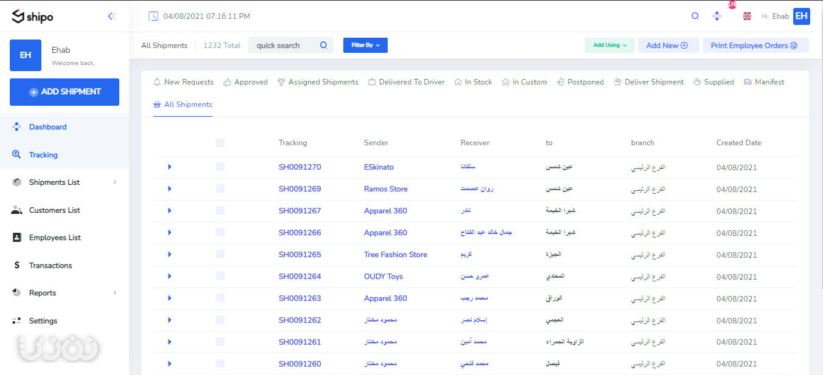Expand row details for SH0091269
Image resolution: width=823 pixels, height=375 pixels.
pos(169,188)
